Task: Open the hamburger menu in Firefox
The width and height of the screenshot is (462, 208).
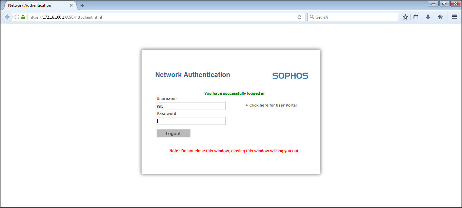Action: click(455, 17)
